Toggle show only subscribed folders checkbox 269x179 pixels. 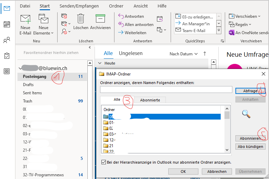click(104, 162)
